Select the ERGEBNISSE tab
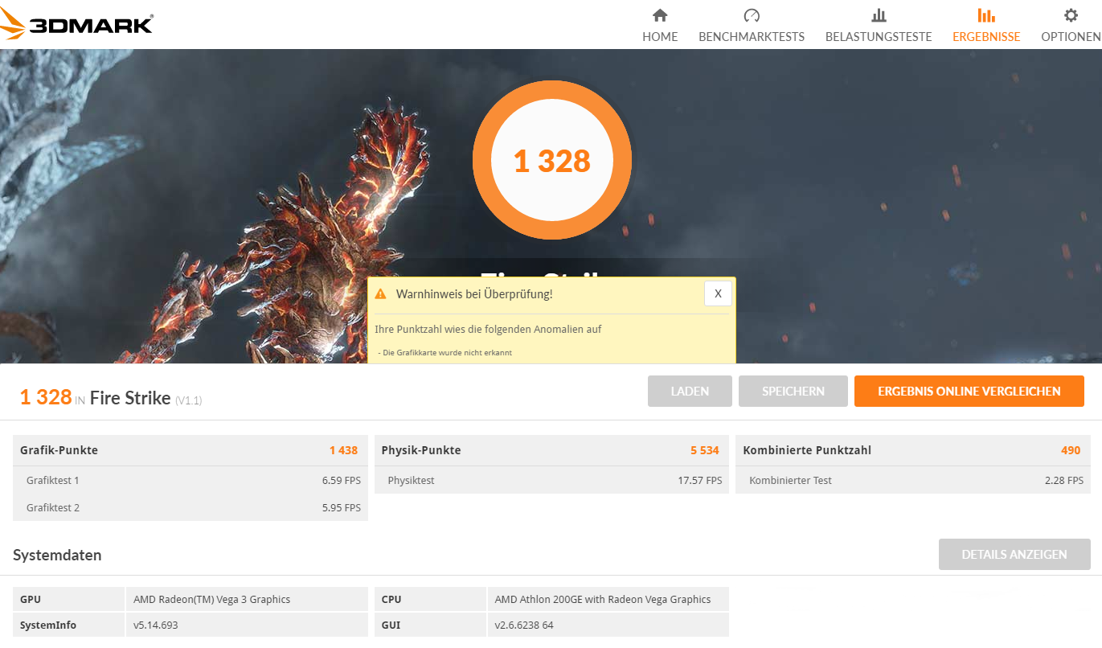The image size is (1102, 648). [986, 37]
